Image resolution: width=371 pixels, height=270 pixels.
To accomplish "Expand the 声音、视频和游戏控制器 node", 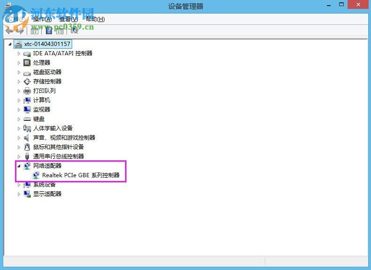I will click(x=19, y=138).
